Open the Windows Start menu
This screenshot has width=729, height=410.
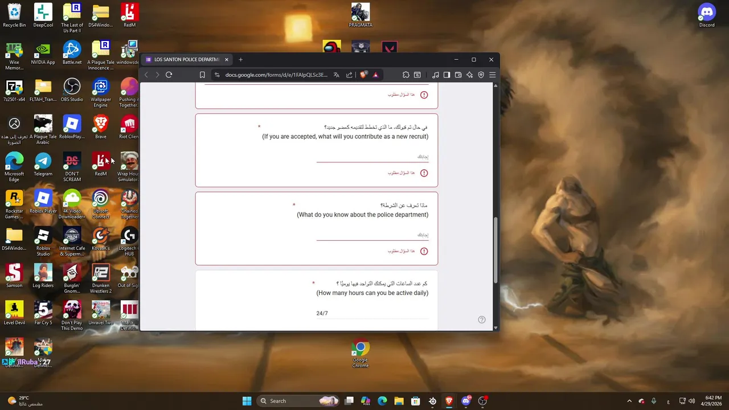pyautogui.click(x=247, y=401)
